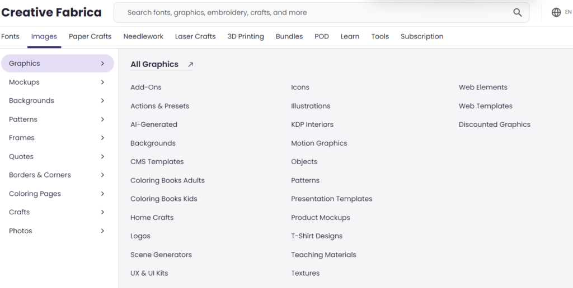Expand the Mockups category chevron
Image resolution: width=573 pixels, height=288 pixels.
point(103,83)
